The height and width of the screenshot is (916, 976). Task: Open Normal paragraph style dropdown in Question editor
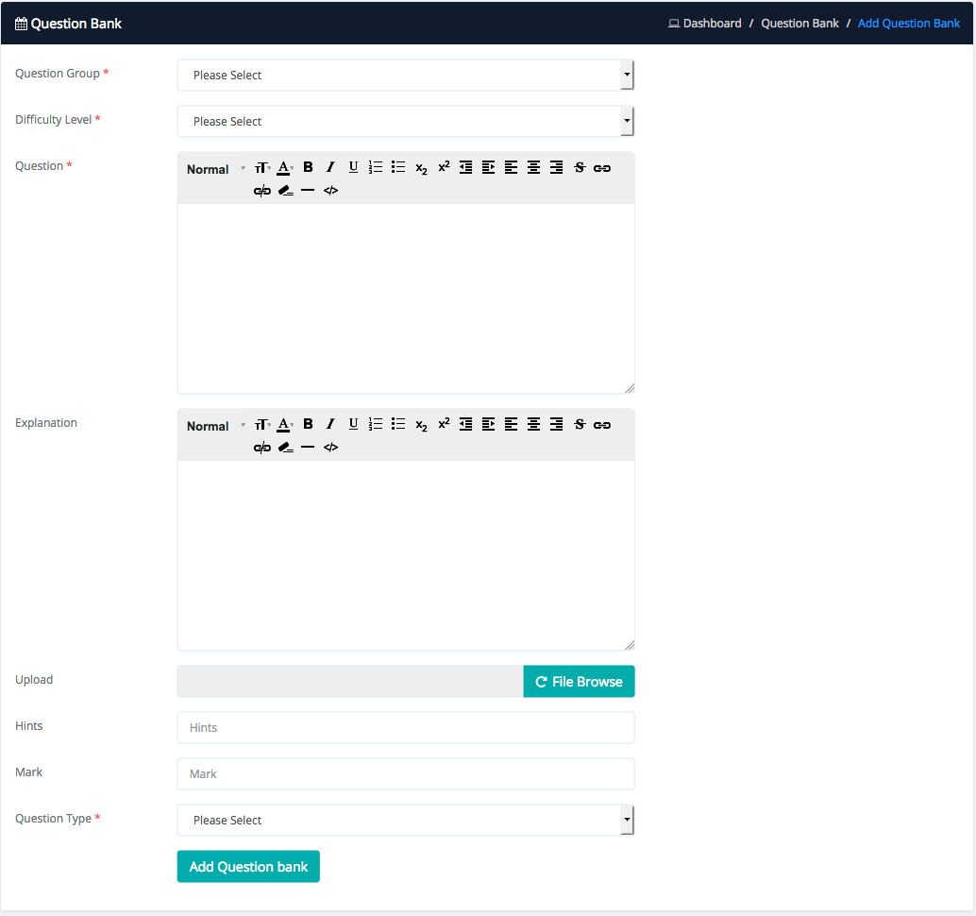tap(215, 169)
